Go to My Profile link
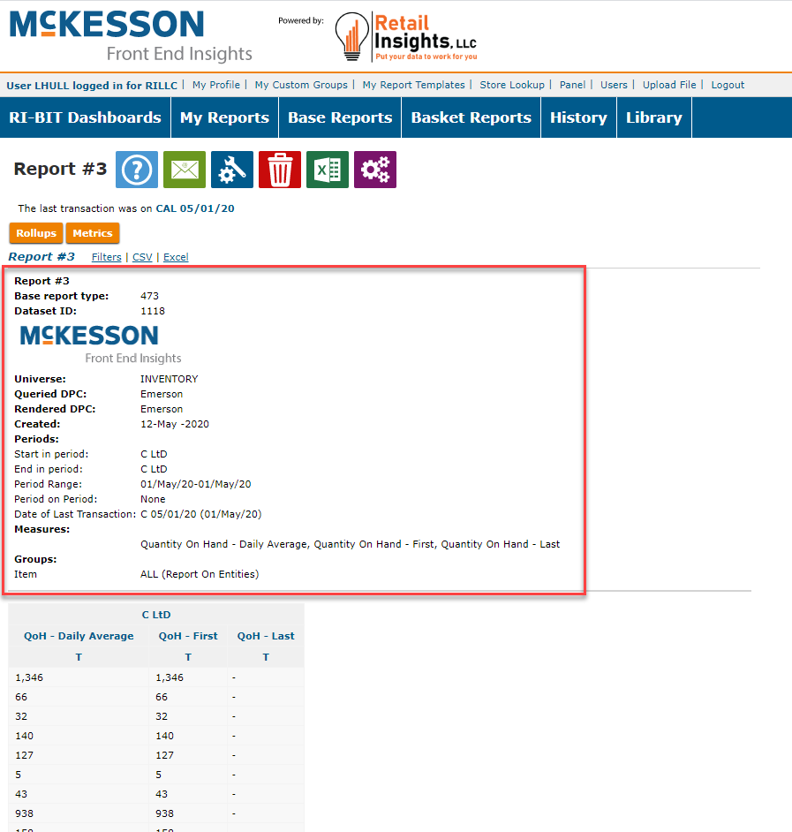 pos(216,85)
